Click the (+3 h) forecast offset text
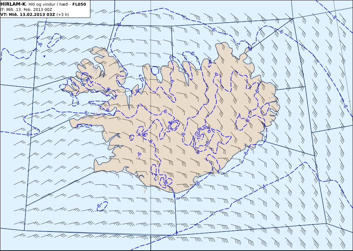Viewport: 353px width, 251px height. click(x=62, y=14)
